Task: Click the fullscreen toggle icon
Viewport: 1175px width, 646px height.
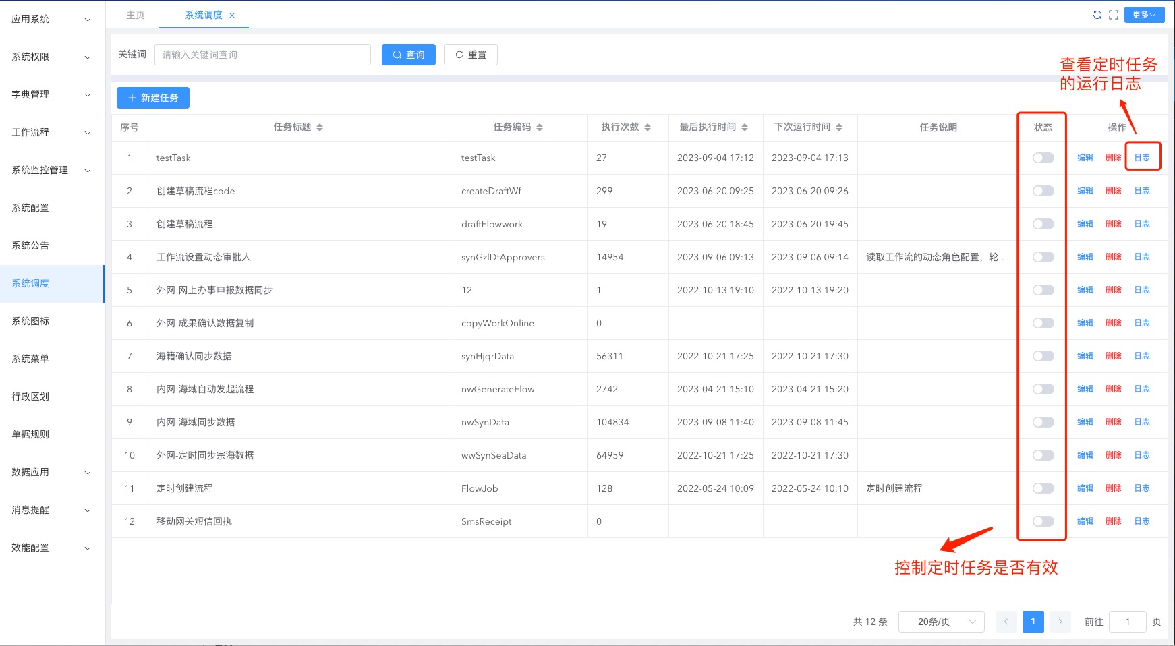Action: pyautogui.click(x=1114, y=15)
